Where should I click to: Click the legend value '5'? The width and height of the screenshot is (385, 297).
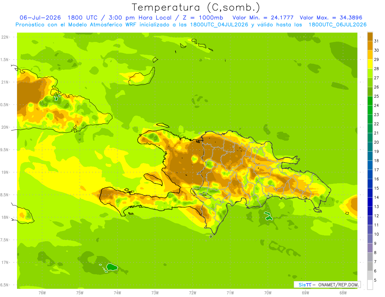375,280
